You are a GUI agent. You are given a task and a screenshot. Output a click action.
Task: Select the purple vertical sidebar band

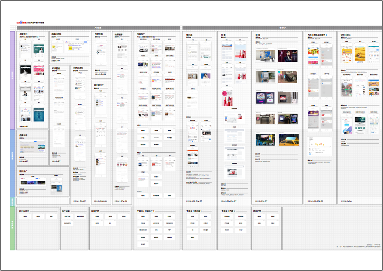pos(12,80)
